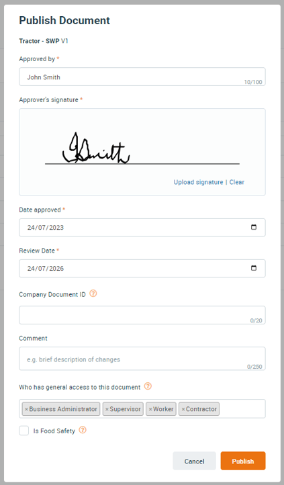Remove the Worker access tag
The width and height of the screenshot is (284, 485).
tap(150, 409)
